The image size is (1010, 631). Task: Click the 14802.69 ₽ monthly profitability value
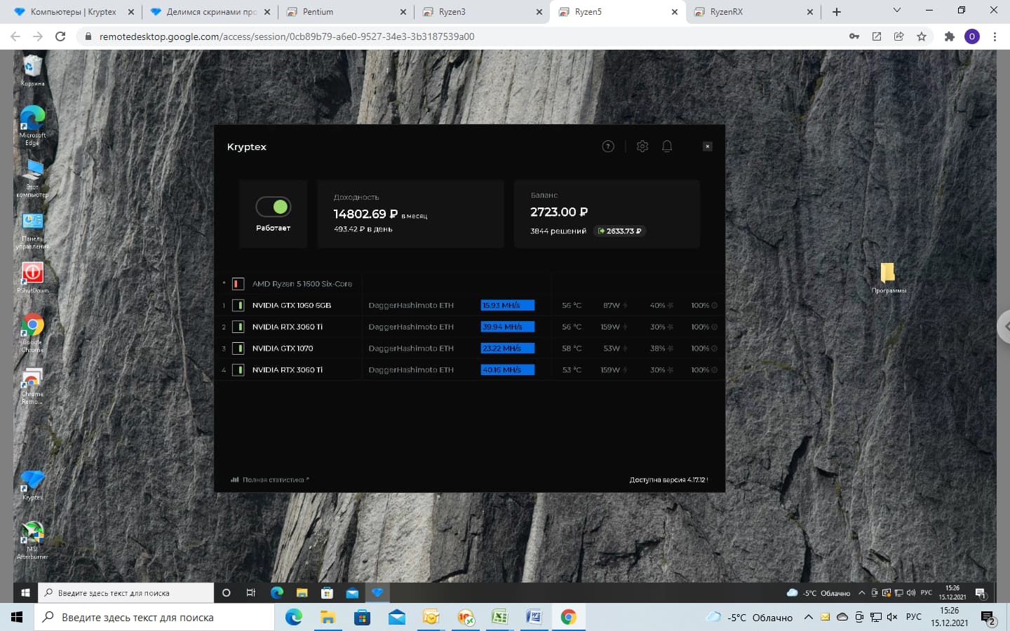(x=365, y=214)
